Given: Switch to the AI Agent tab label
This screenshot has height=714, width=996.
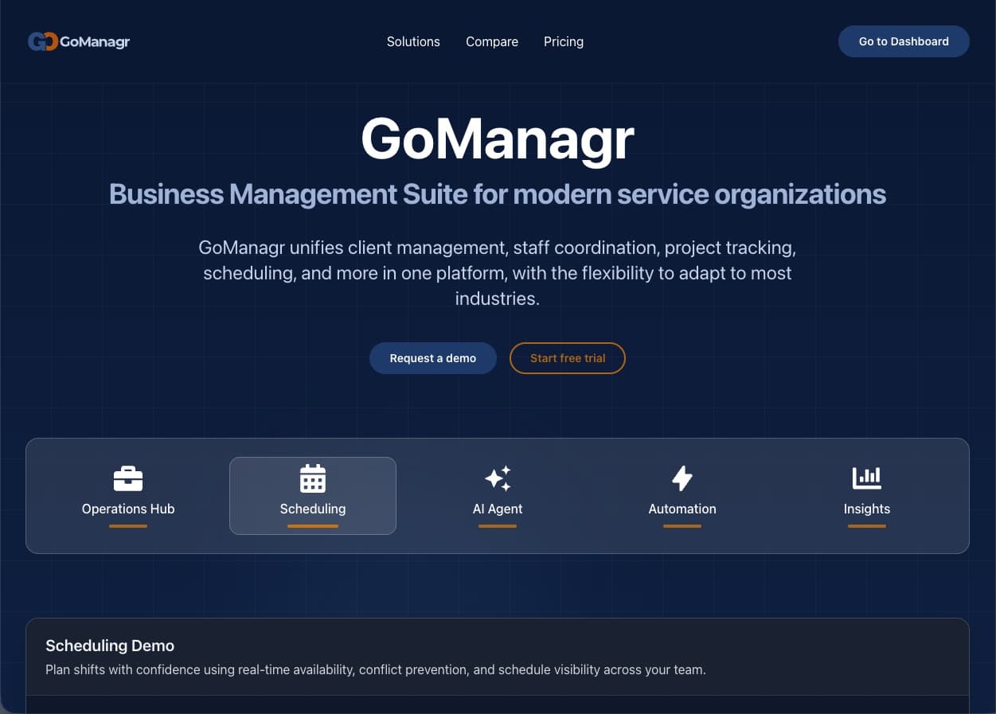Looking at the screenshot, I should pos(498,509).
